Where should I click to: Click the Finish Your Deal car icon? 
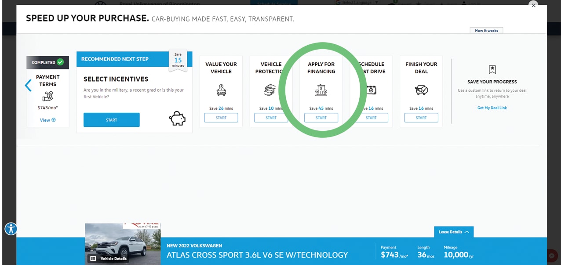tap(421, 90)
